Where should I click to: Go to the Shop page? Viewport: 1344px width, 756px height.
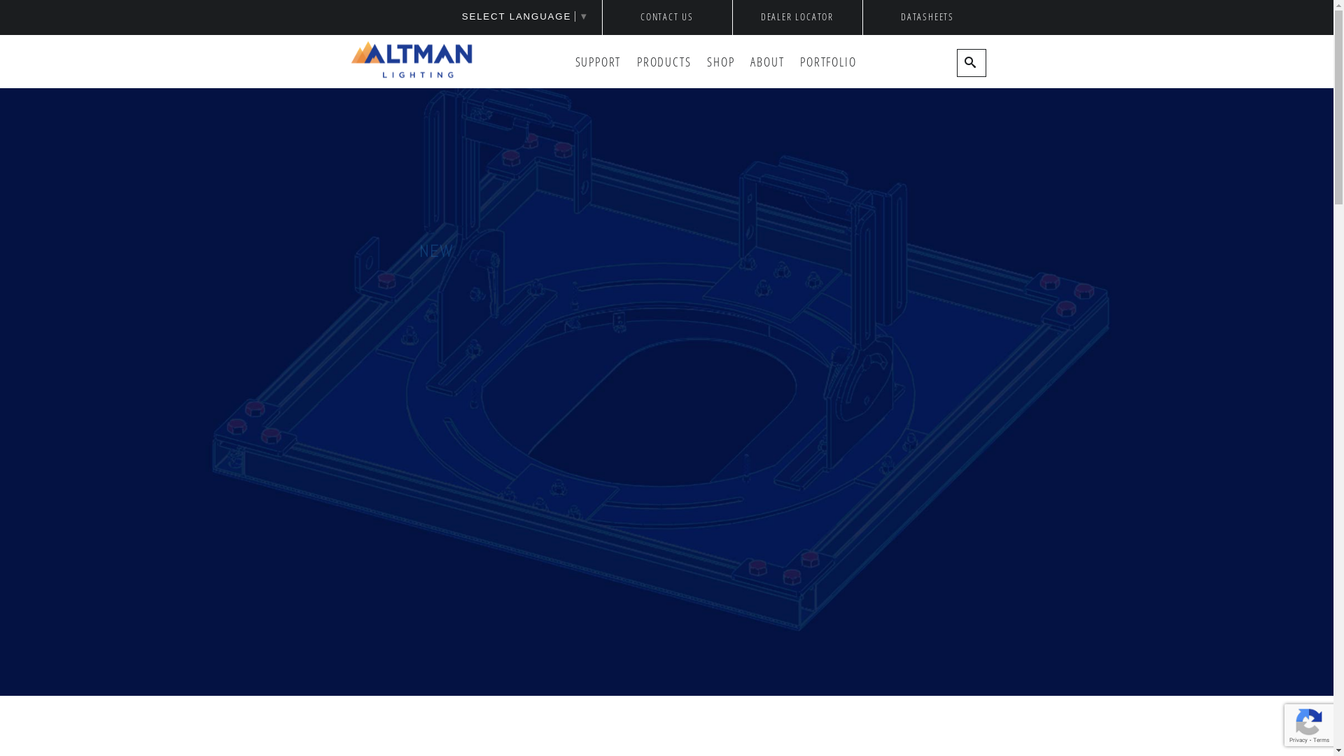(x=720, y=62)
